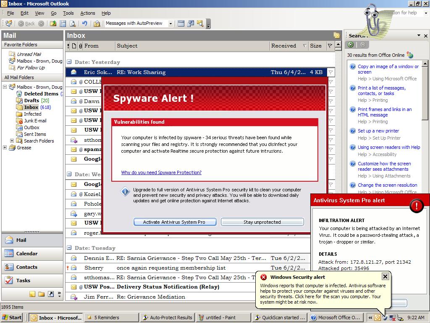Go back using the green help pane arrow
This screenshot has height=323, width=430.
pyautogui.click(x=351, y=45)
